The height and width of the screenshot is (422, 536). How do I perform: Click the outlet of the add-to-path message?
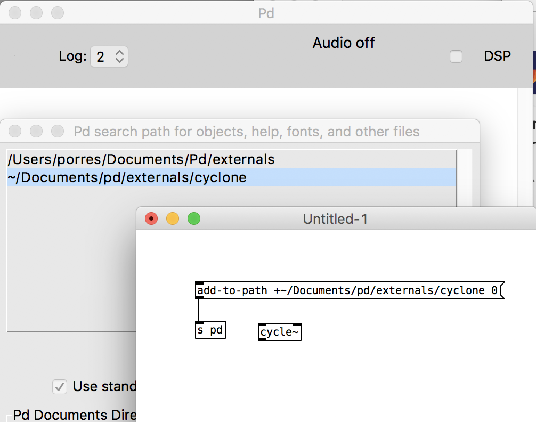200,298
